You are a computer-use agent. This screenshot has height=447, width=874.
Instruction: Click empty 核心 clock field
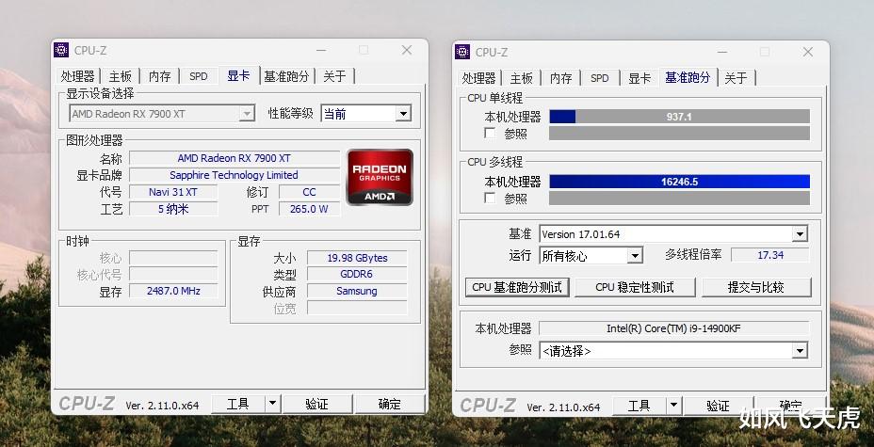tap(173, 258)
